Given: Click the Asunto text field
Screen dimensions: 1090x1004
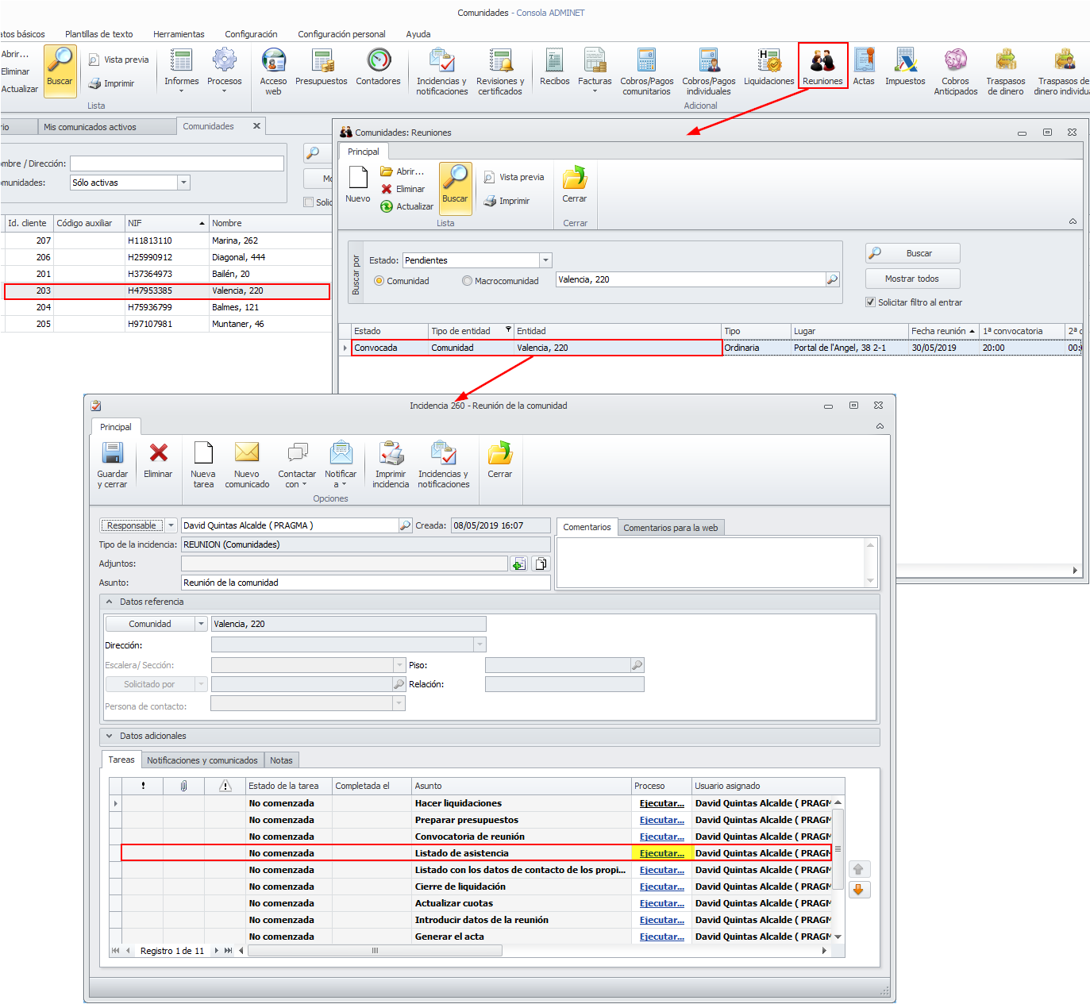Looking at the screenshot, I should (x=365, y=583).
